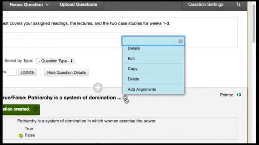Viewport: 259px width, 145px height.
Task: Close the context menu with its X icon
Action: (180, 41)
